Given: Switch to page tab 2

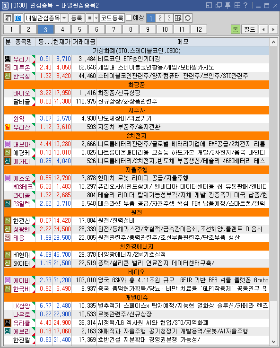Looking at the screenshot, I should coord(28,29).
